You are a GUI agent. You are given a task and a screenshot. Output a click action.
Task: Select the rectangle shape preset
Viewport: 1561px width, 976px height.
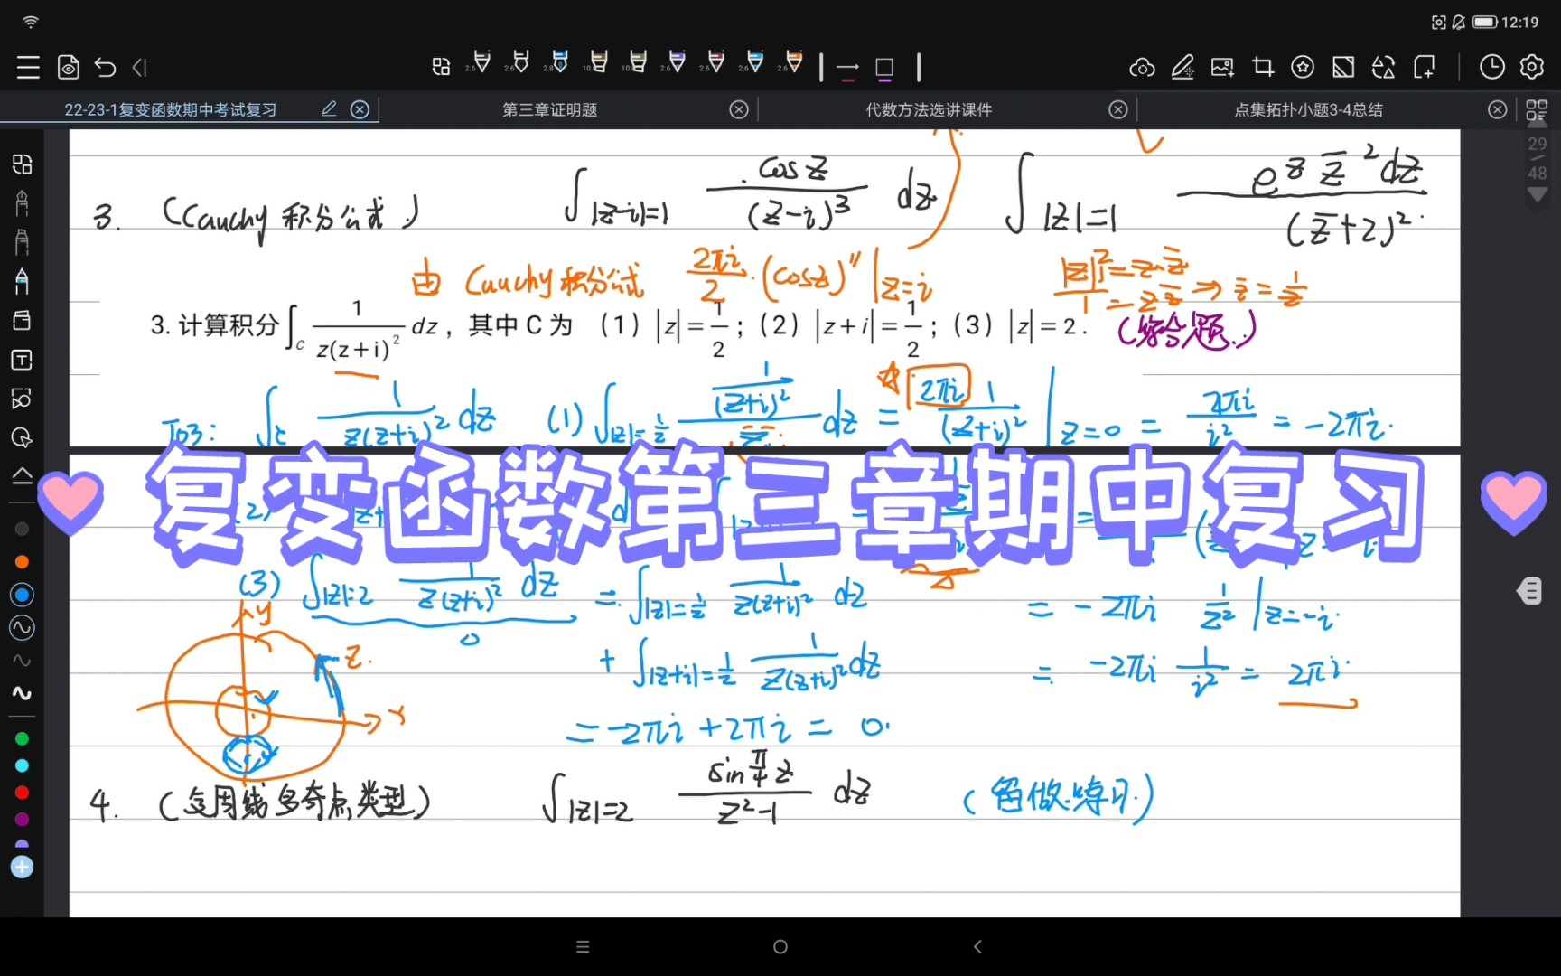click(x=884, y=68)
